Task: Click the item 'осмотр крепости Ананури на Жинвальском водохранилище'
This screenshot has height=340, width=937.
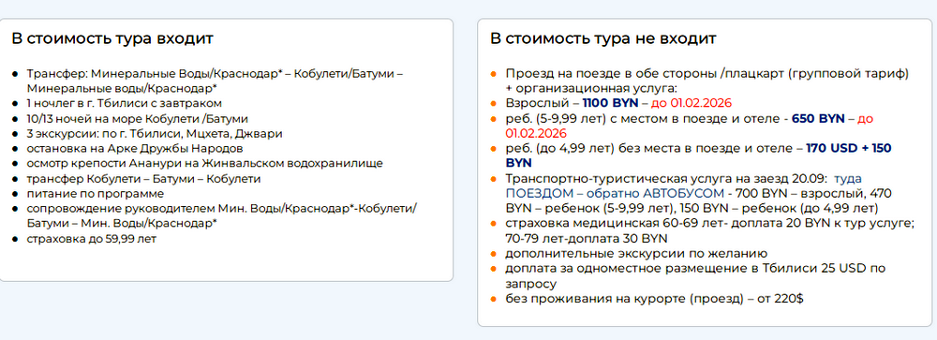Action: [x=205, y=163]
